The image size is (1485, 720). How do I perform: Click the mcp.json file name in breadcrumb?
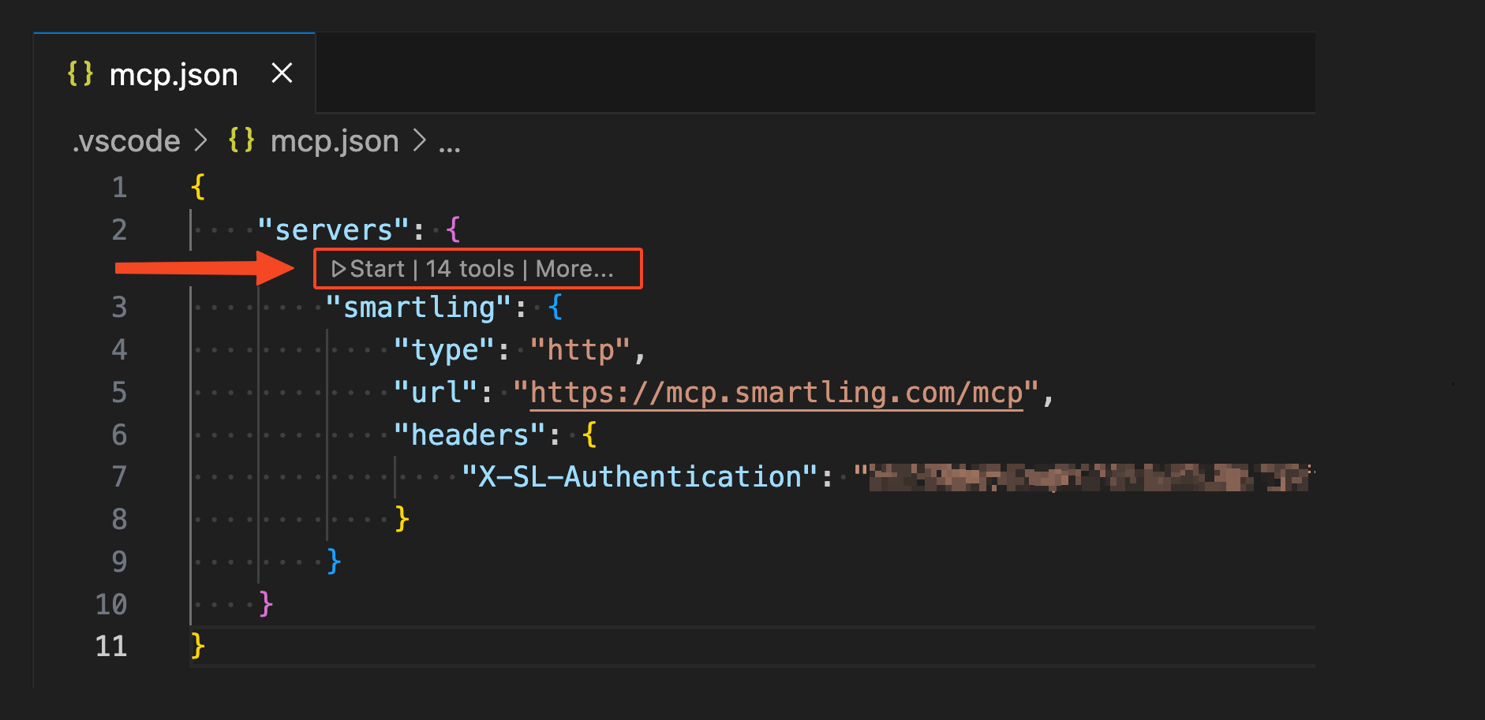[335, 141]
